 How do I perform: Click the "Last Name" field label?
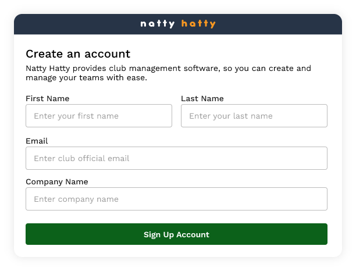coord(202,99)
